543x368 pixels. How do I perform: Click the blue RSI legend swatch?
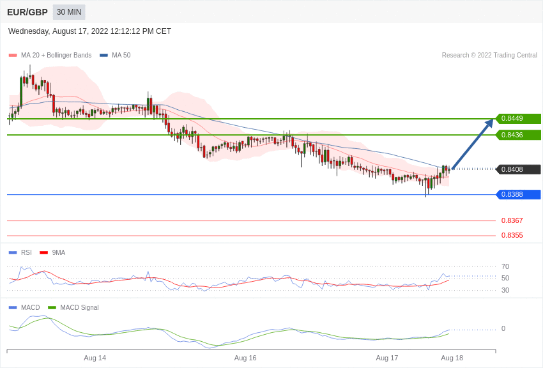point(13,253)
